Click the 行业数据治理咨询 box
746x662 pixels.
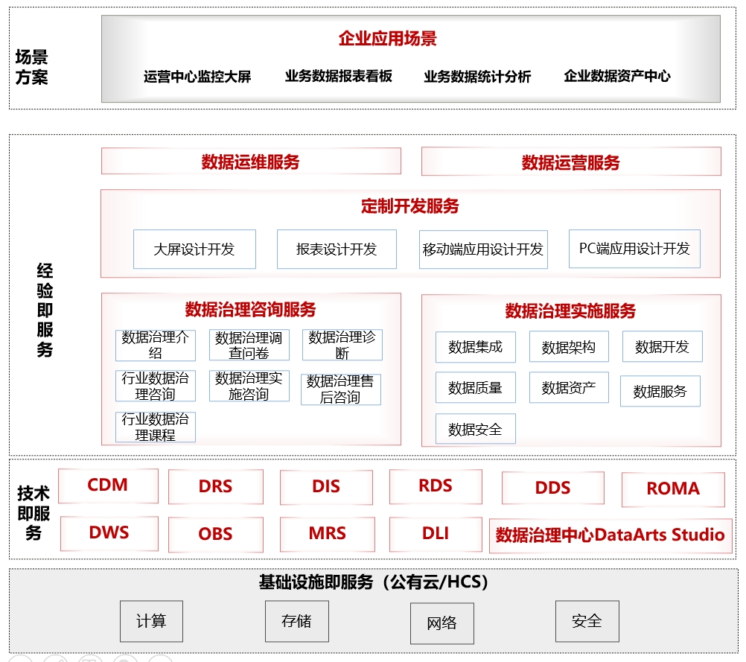[x=156, y=386]
